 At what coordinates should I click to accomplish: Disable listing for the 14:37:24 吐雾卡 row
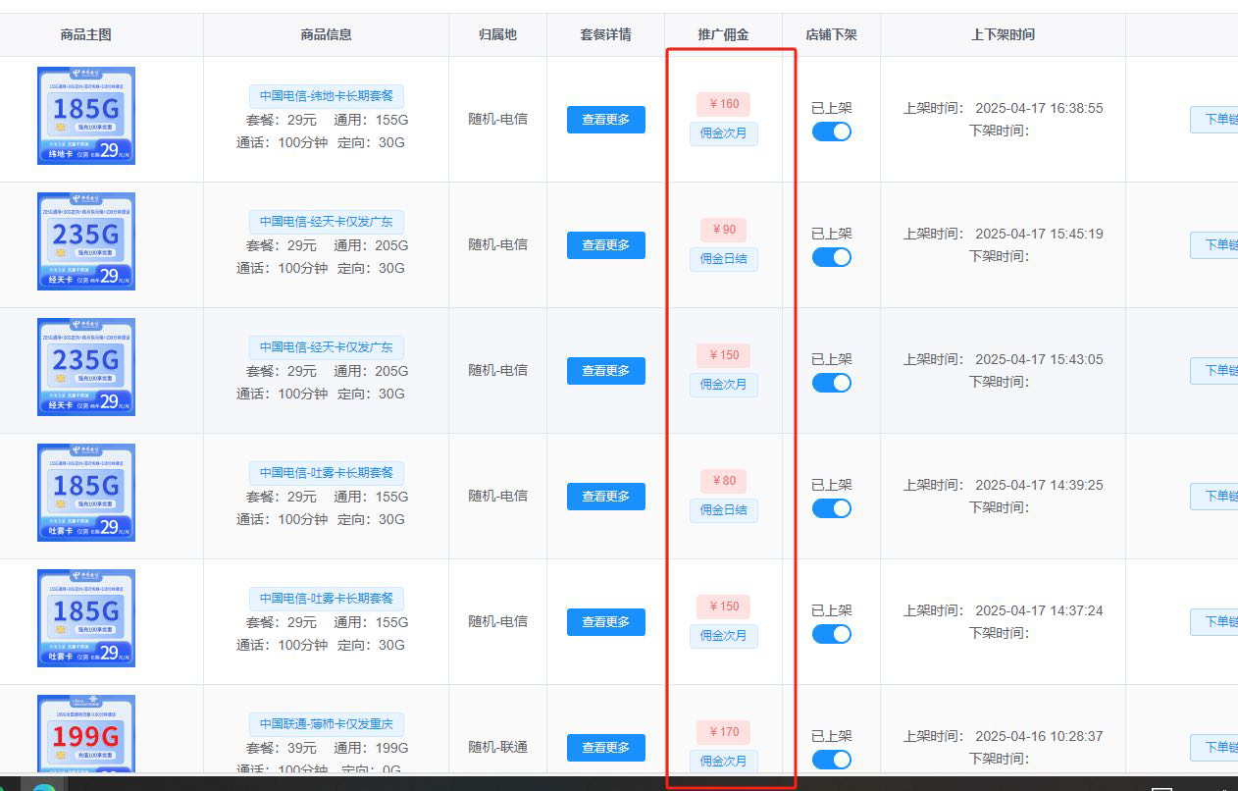tap(832, 634)
